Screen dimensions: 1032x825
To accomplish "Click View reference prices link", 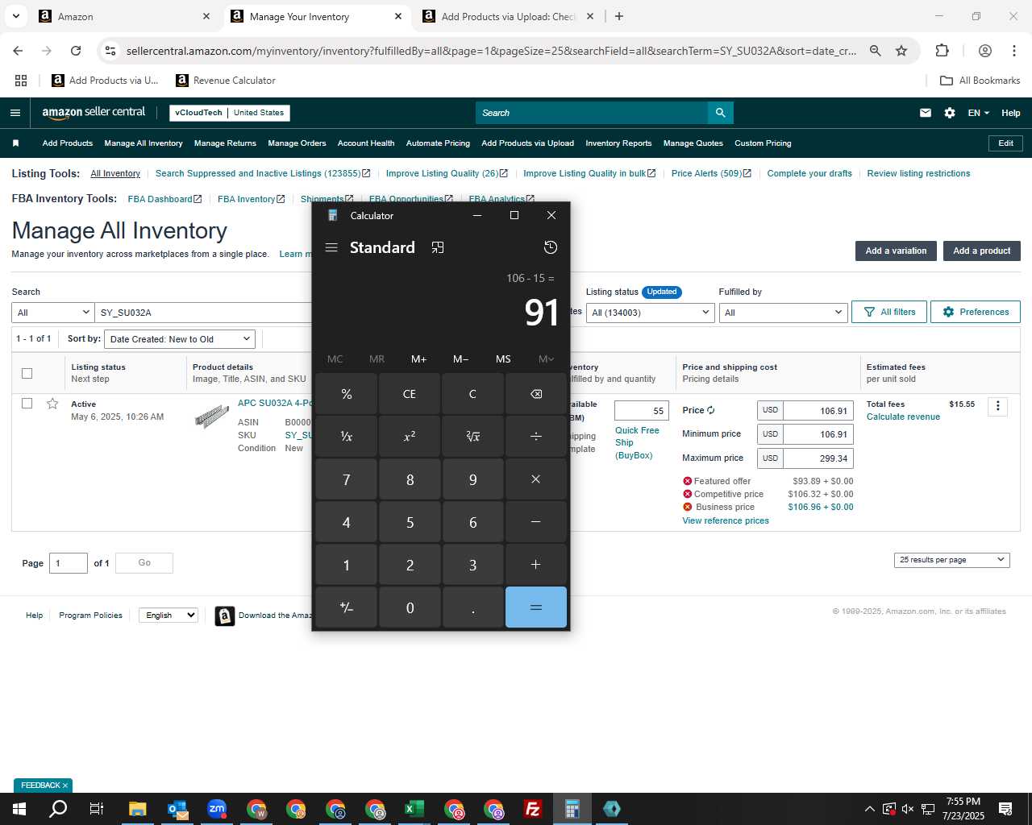I will point(726,520).
